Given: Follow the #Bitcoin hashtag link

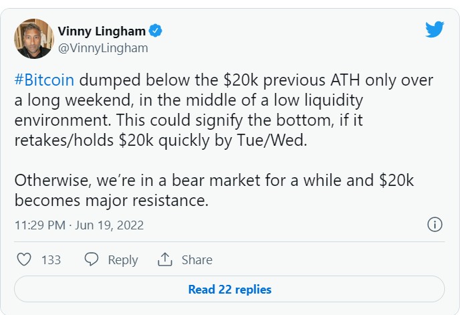Looking at the screenshot, I should point(44,80).
